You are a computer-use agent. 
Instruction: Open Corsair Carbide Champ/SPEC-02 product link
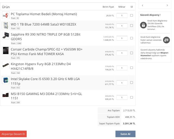(x=46, y=52)
